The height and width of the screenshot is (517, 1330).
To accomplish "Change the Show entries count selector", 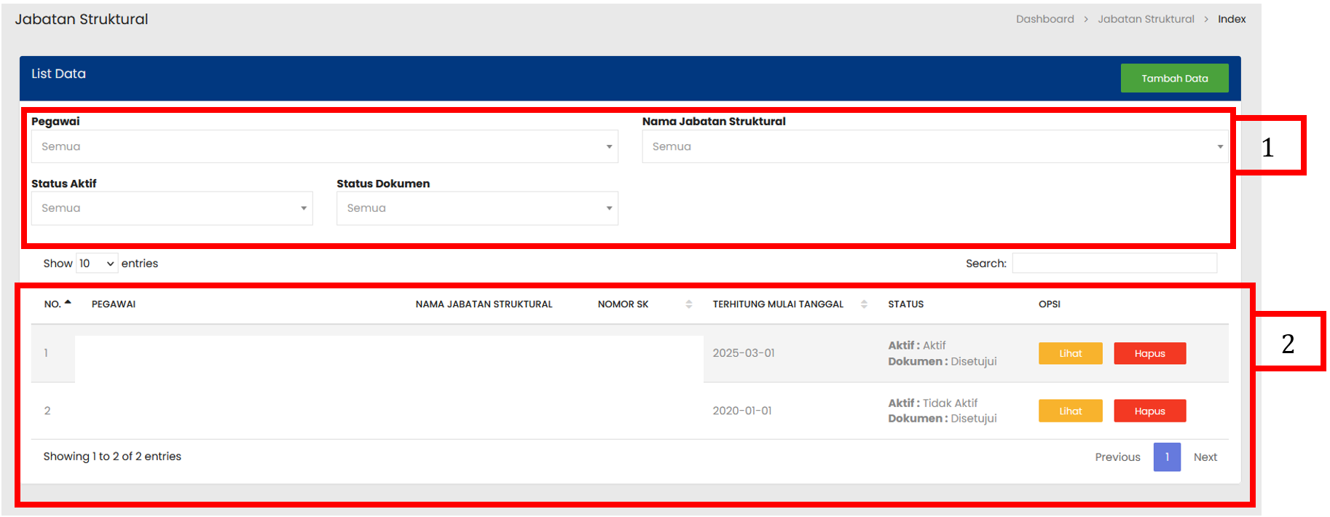I will point(97,264).
